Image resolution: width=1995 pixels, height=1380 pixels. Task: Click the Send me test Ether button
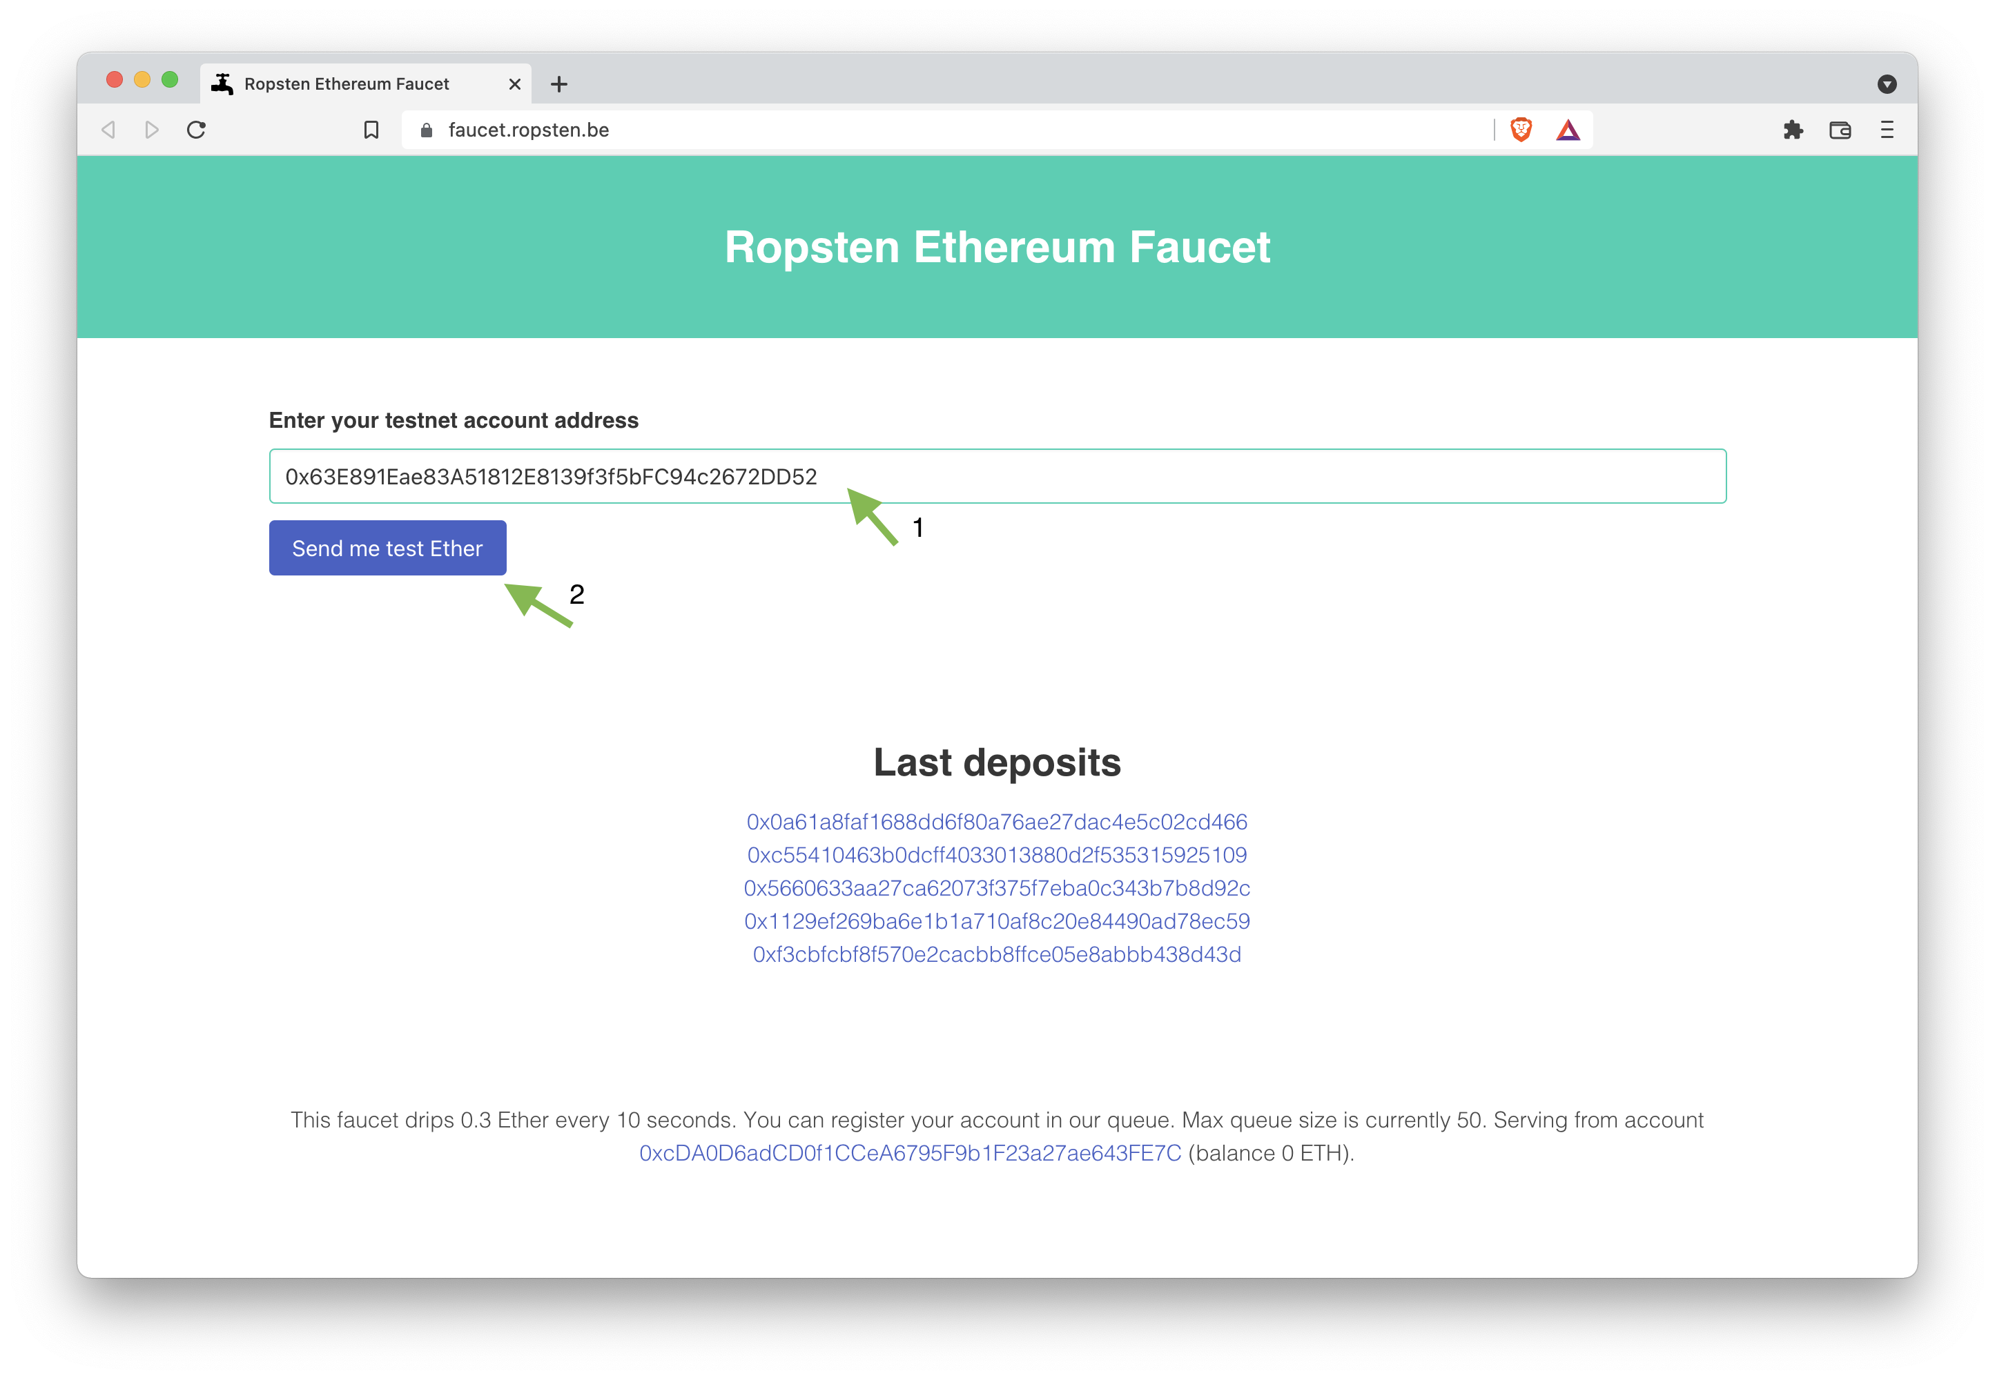pos(387,547)
